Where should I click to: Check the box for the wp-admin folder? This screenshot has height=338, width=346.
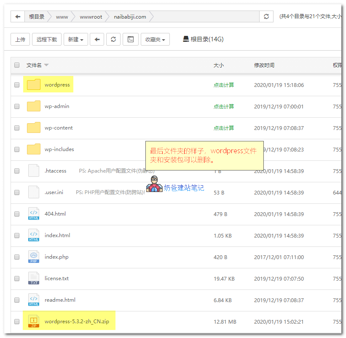tap(17, 106)
